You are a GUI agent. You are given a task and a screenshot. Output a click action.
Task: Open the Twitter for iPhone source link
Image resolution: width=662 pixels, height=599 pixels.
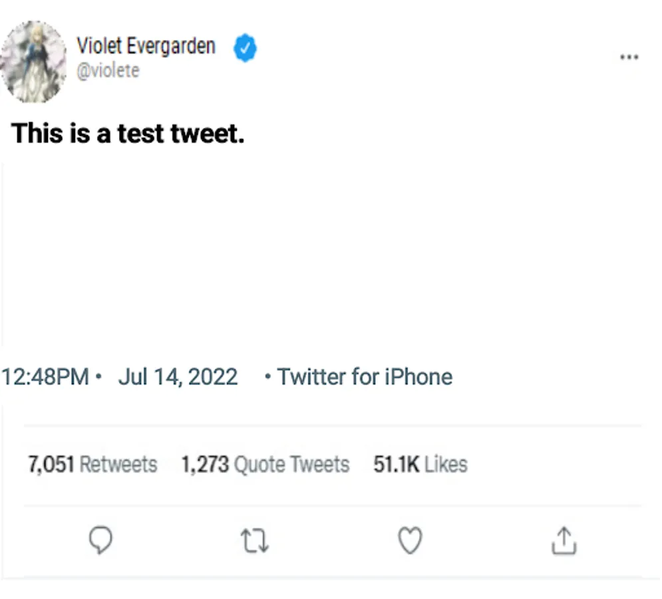pyautogui.click(x=365, y=377)
